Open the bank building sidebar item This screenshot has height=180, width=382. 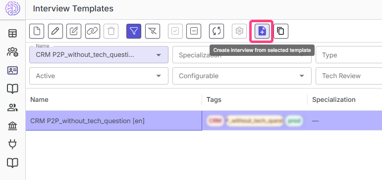point(13,126)
